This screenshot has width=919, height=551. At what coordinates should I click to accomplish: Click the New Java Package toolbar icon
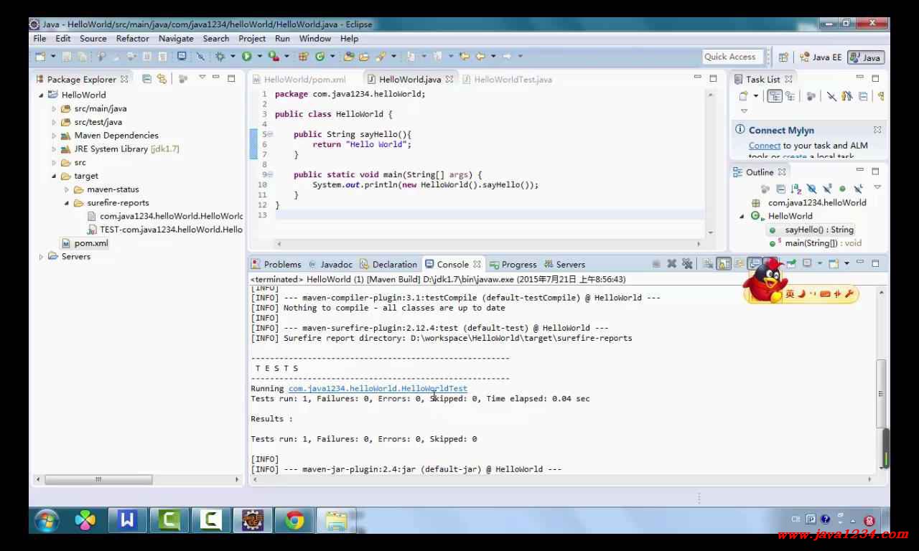pyautogui.click(x=304, y=57)
